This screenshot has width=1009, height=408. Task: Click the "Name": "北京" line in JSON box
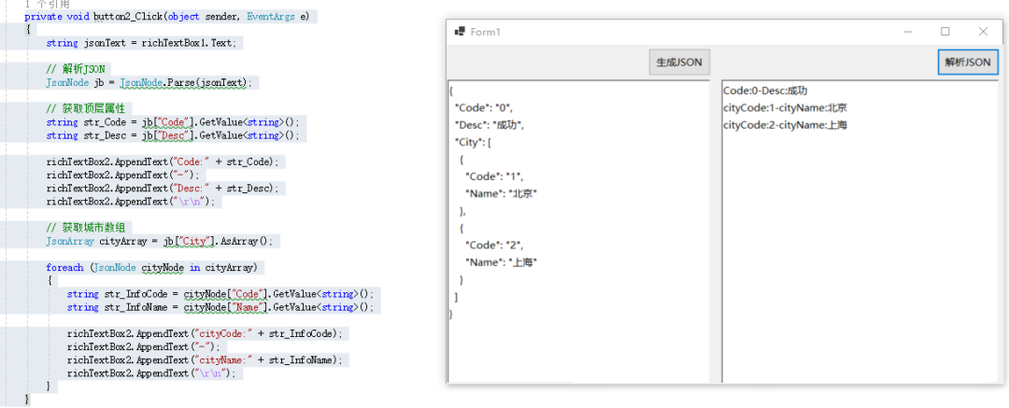click(502, 193)
